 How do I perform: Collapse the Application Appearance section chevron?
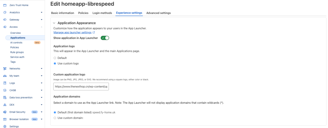54,23
